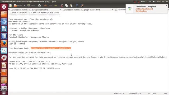The width and height of the screenshot is (169, 95).
Task: Click LICENSE CERTIFICATE heading line
Action: pyautogui.click(x=34, y=13)
